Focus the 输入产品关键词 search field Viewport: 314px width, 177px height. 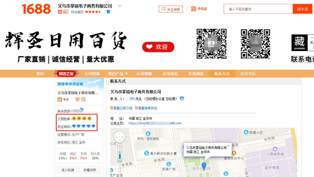click(258, 9)
